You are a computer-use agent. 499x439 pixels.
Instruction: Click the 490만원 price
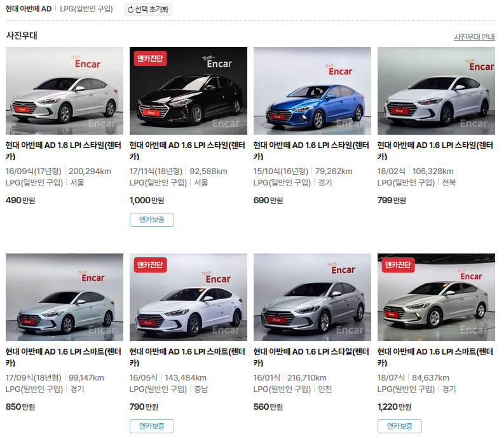(20, 200)
